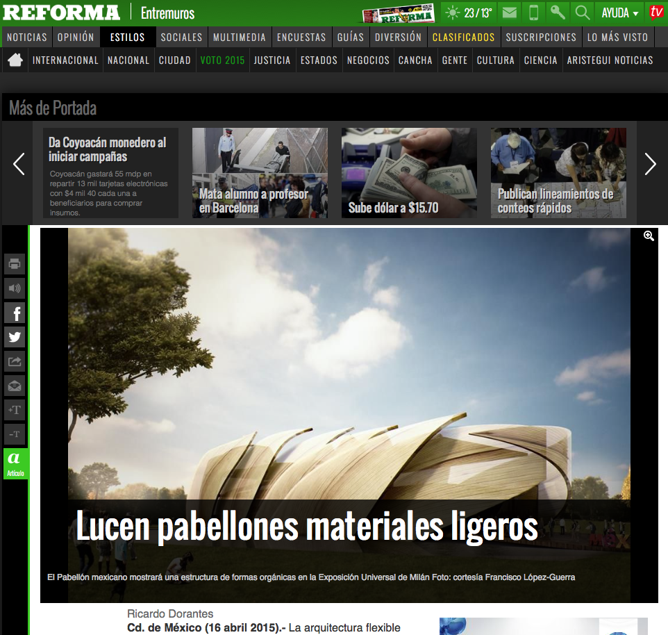
Task: Listen to article with the speaker icon
Action: (x=15, y=288)
